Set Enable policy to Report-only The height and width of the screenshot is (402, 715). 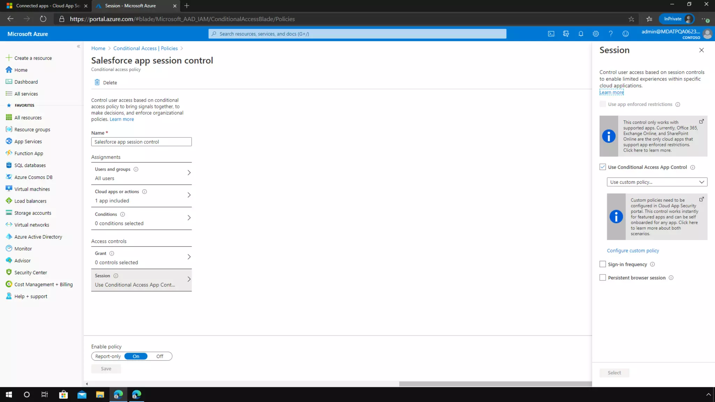coord(108,356)
